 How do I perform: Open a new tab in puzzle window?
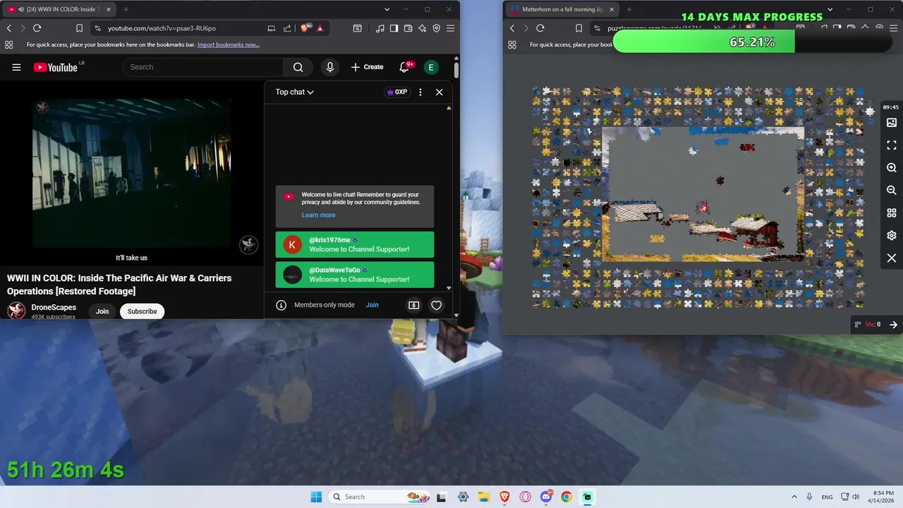pyautogui.click(x=629, y=9)
